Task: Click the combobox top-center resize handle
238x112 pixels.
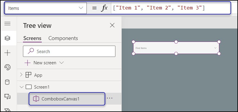Action: pyautogui.click(x=176, y=42)
